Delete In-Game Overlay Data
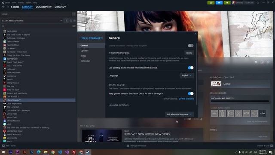Screen dimensions: 275x155 click(x=189, y=53)
